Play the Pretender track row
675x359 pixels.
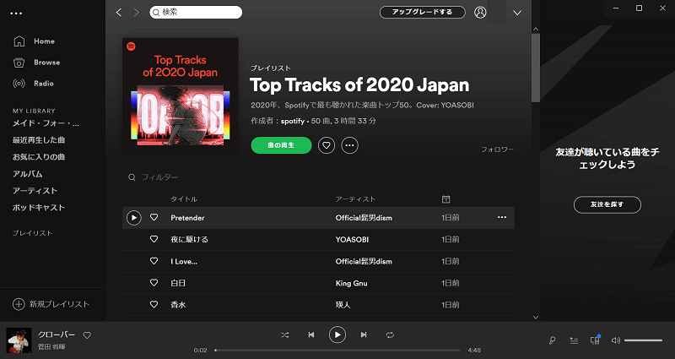[x=134, y=218]
